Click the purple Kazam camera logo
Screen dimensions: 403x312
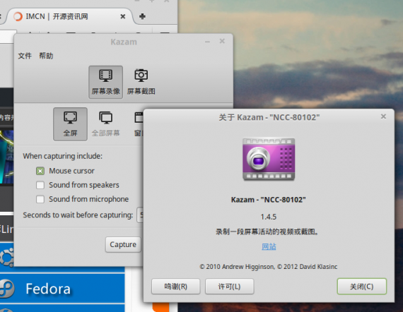click(x=269, y=159)
